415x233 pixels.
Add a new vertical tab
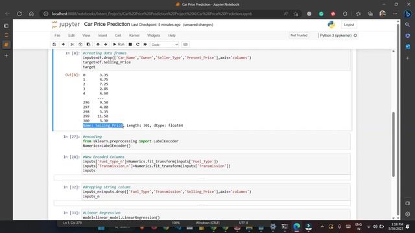point(6,56)
